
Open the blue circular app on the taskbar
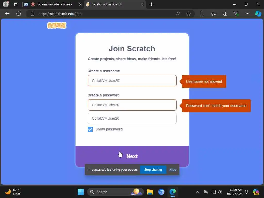click(161, 192)
